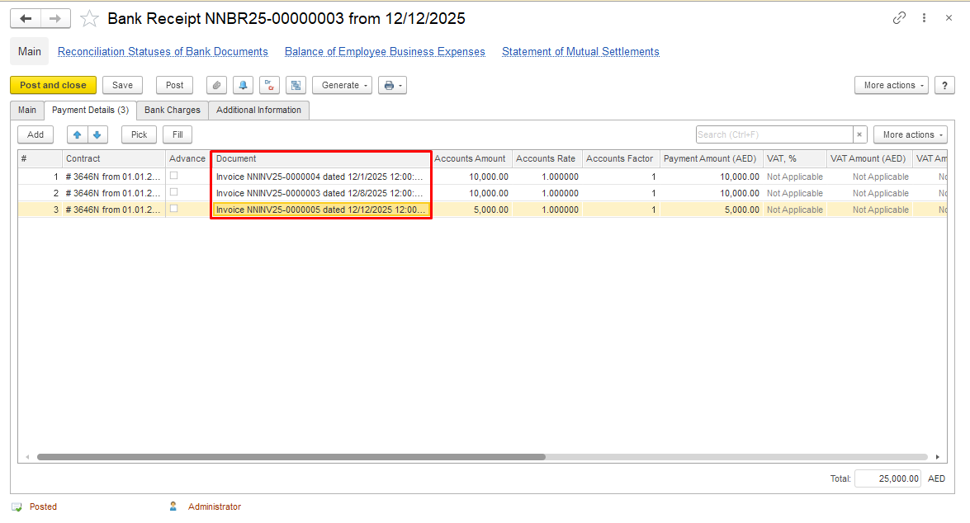Add a new payment details row
The image size is (970, 523).
(35, 134)
